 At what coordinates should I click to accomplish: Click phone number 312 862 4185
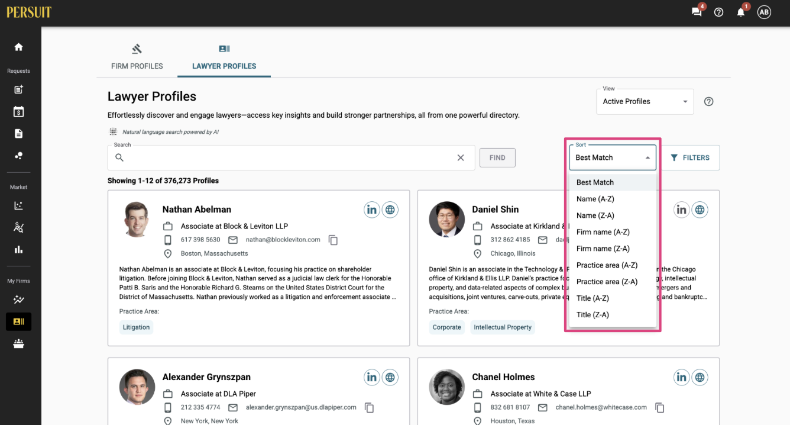pos(510,240)
